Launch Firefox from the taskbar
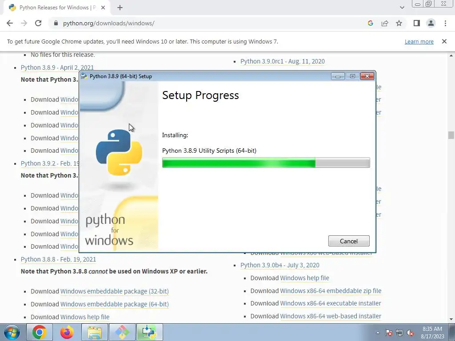The width and height of the screenshot is (455, 341). tap(67, 332)
